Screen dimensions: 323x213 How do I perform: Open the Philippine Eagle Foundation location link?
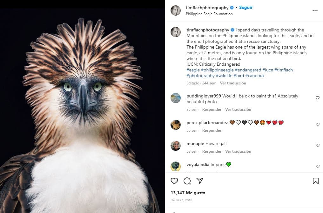pyautogui.click(x=209, y=14)
